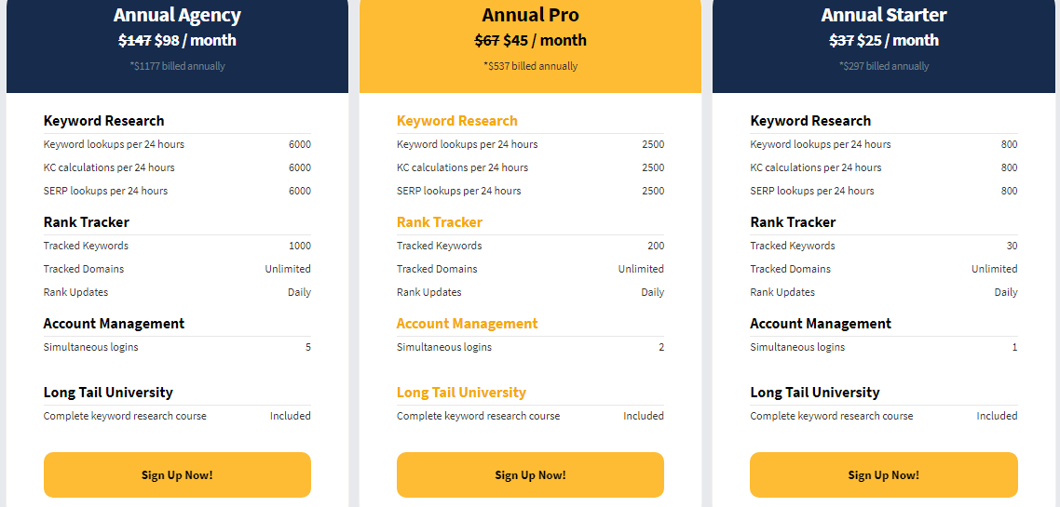
Task: Click Sign Up Now under Annual Starter
Action: [883, 474]
